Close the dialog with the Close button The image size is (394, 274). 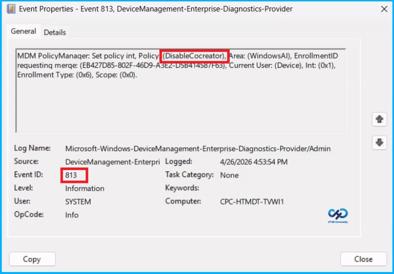click(x=363, y=259)
